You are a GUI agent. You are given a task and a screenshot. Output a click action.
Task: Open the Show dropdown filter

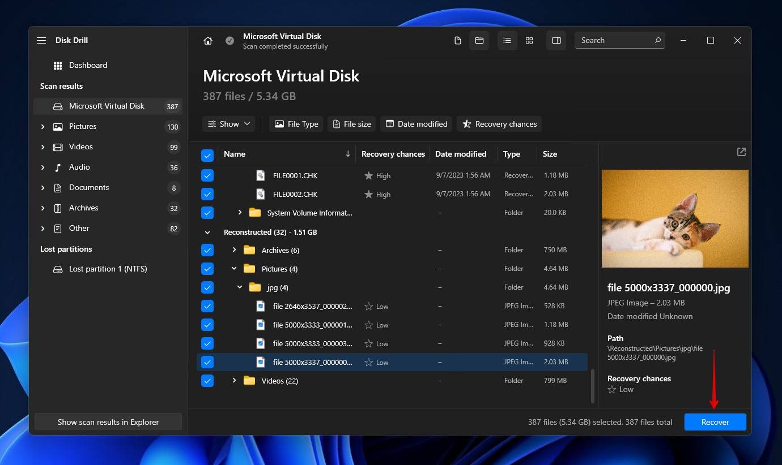point(228,124)
